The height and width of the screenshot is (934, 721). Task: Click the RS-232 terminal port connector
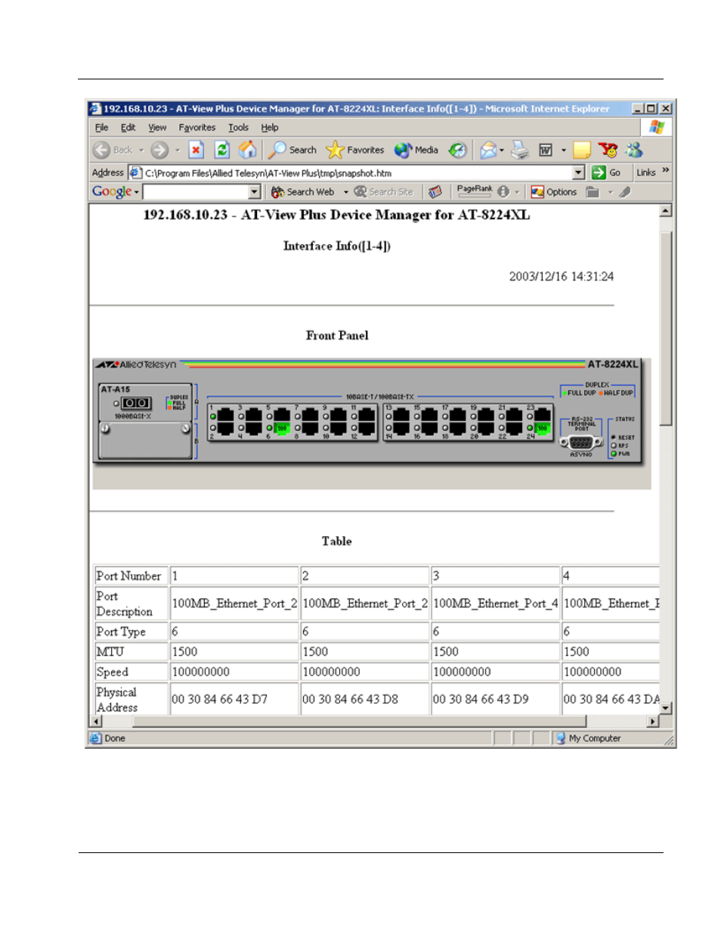(581, 443)
